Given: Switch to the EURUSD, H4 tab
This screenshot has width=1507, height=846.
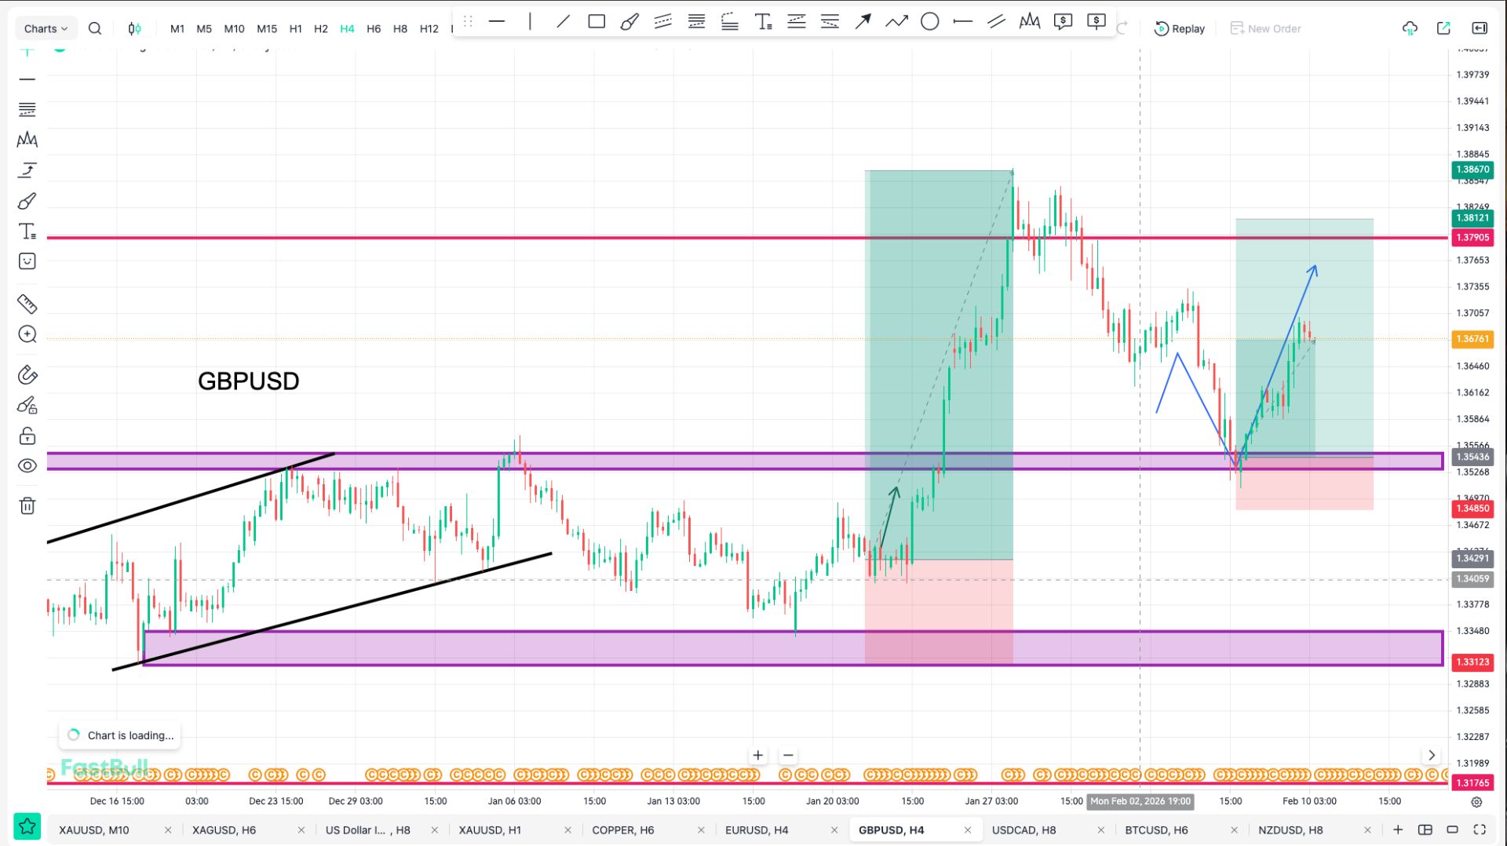Looking at the screenshot, I should tap(757, 830).
